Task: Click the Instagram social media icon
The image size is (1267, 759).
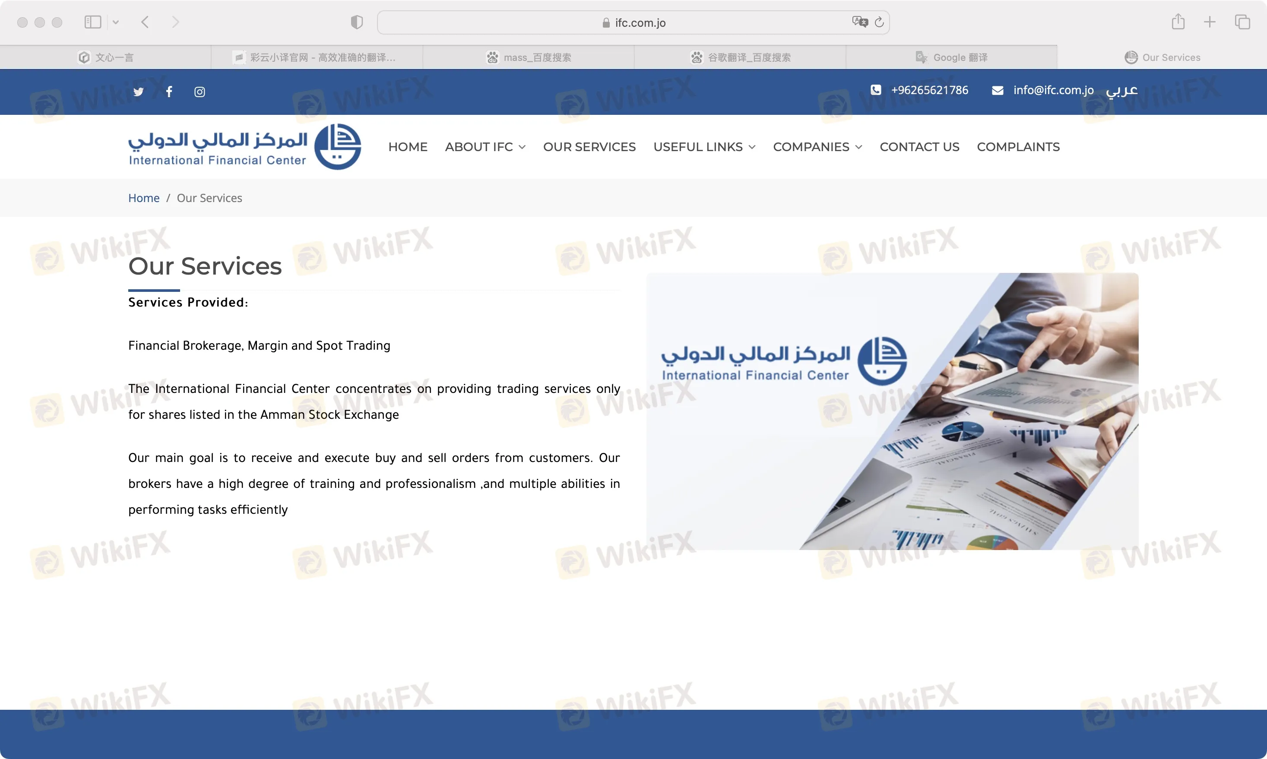Action: point(199,91)
